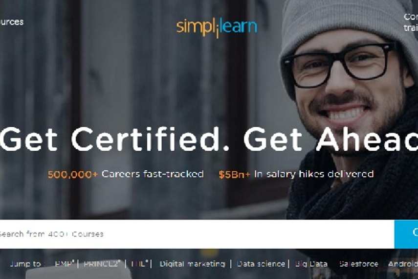
Task: Focus the Search from 400+ Courses field
Action: tap(197, 234)
